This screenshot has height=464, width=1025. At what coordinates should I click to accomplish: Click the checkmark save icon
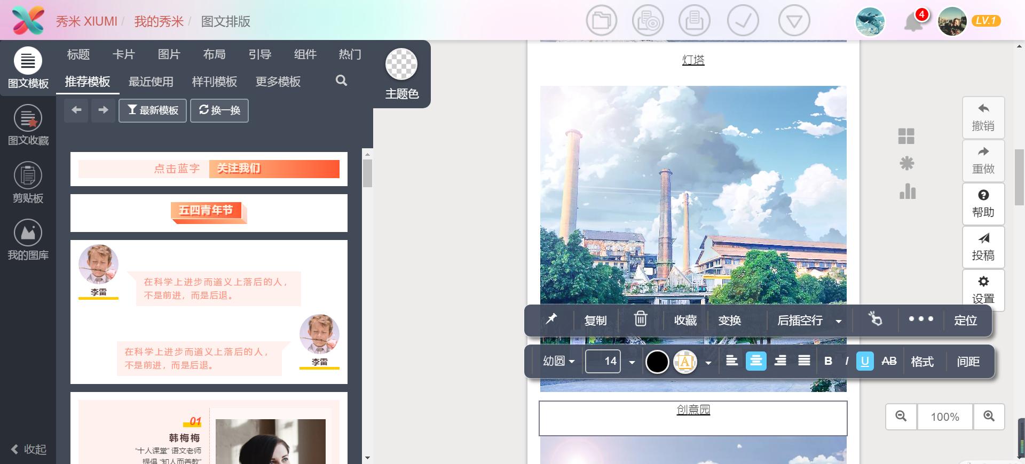743,21
